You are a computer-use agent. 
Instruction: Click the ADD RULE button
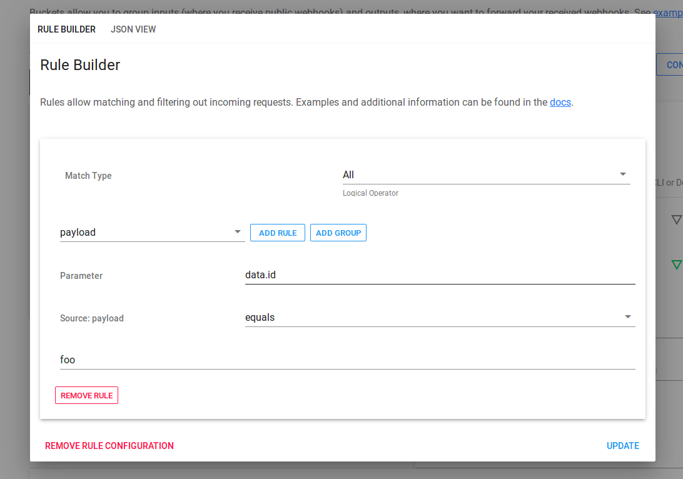click(x=277, y=232)
